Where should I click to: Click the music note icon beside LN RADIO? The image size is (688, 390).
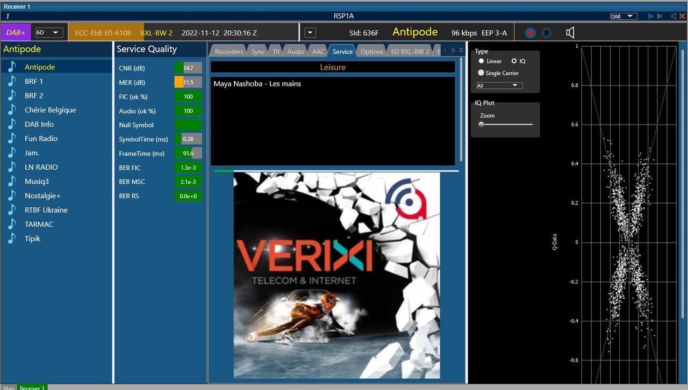(12, 167)
